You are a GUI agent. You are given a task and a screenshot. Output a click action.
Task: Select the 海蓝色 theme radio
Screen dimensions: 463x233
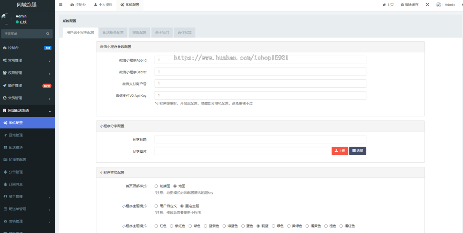tap(224, 226)
